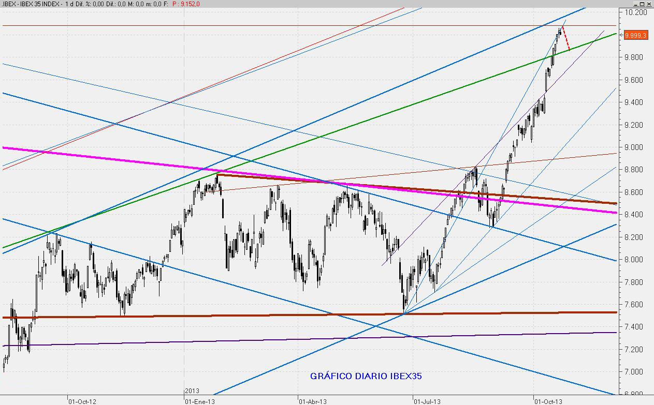Screen dimensions: 654x405
Task: Select the 01-Oct-12 date on time axis
Action: [x=82, y=401]
